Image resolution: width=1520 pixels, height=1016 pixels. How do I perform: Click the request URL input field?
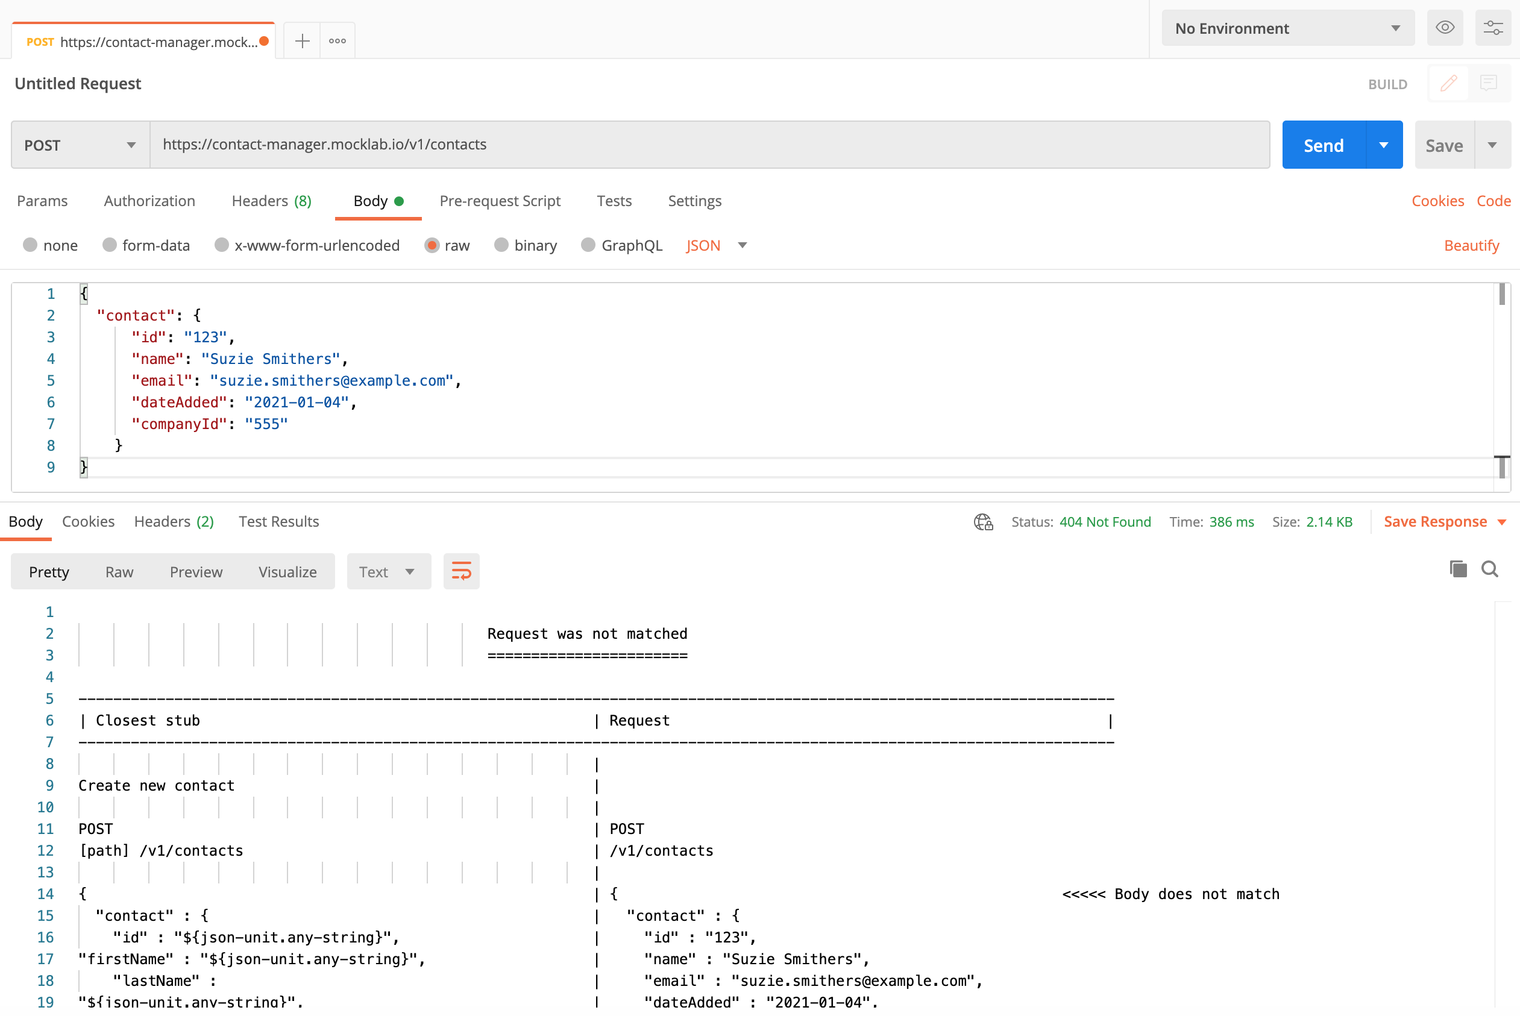click(x=709, y=145)
